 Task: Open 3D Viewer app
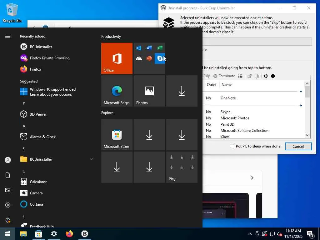[34, 114]
